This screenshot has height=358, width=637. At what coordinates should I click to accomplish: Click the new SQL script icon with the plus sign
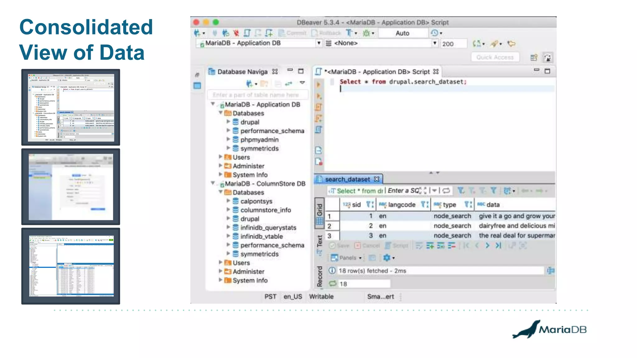click(x=269, y=33)
